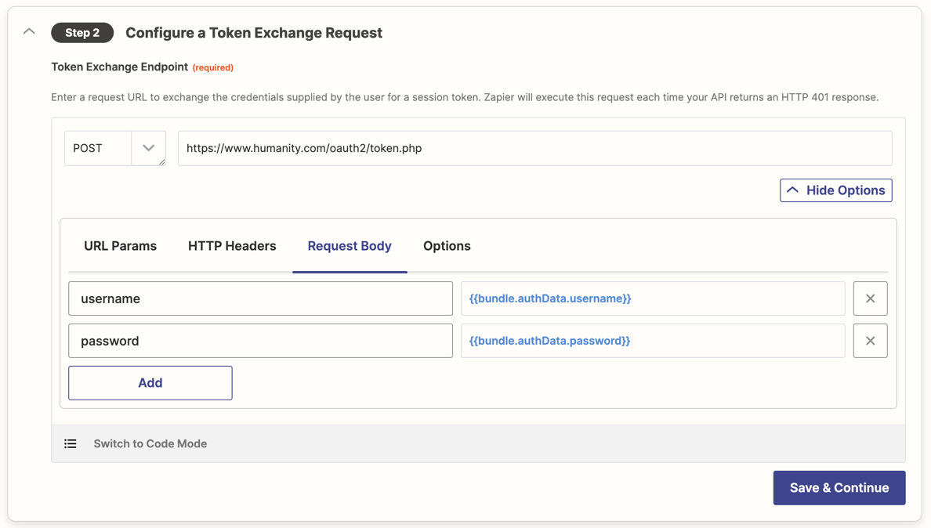
Task: Remove the password row with X icon
Action: [x=870, y=341]
